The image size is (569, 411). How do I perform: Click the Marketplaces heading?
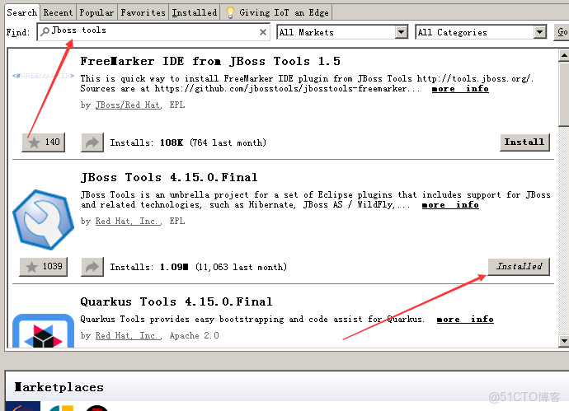point(59,387)
